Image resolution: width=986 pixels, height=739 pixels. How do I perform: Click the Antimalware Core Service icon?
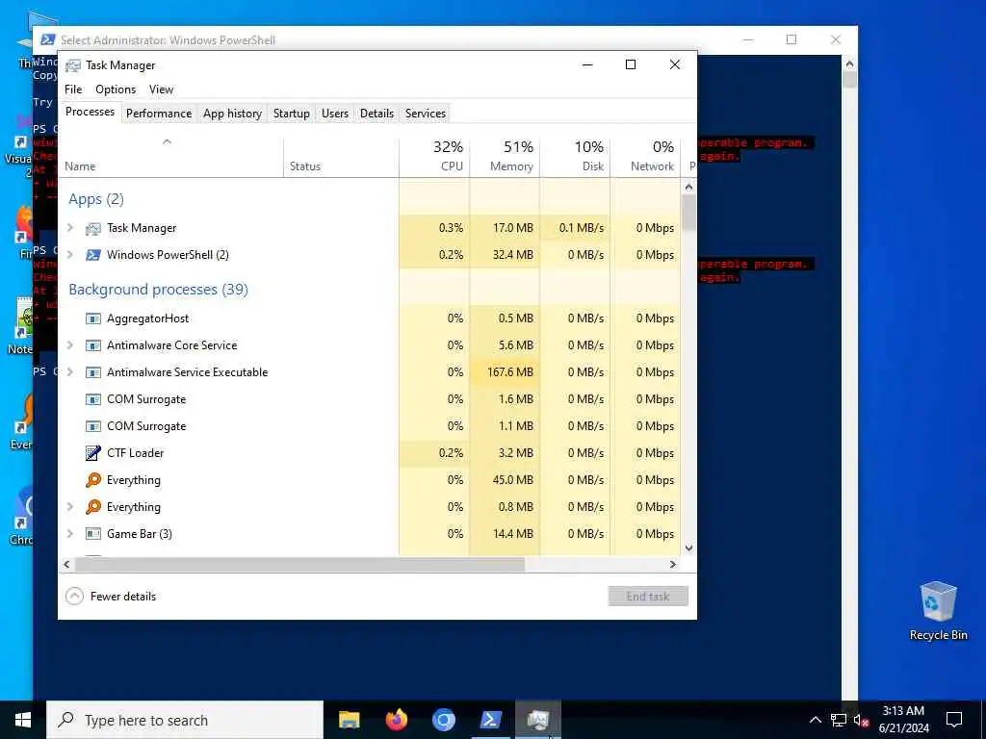point(93,345)
